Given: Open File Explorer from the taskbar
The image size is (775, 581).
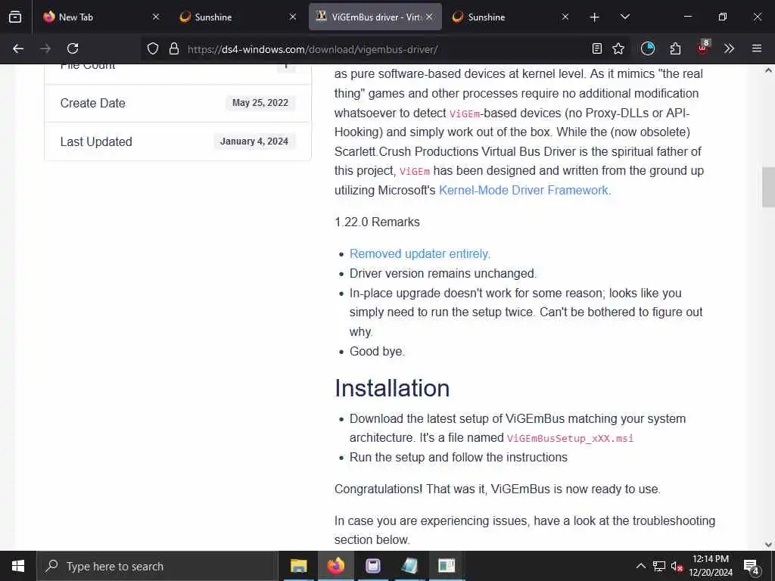Looking at the screenshot, I should tap(298, 566).
